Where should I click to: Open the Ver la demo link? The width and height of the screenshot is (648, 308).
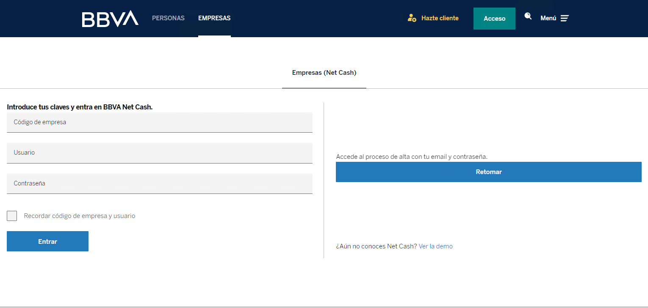(435, 246)
